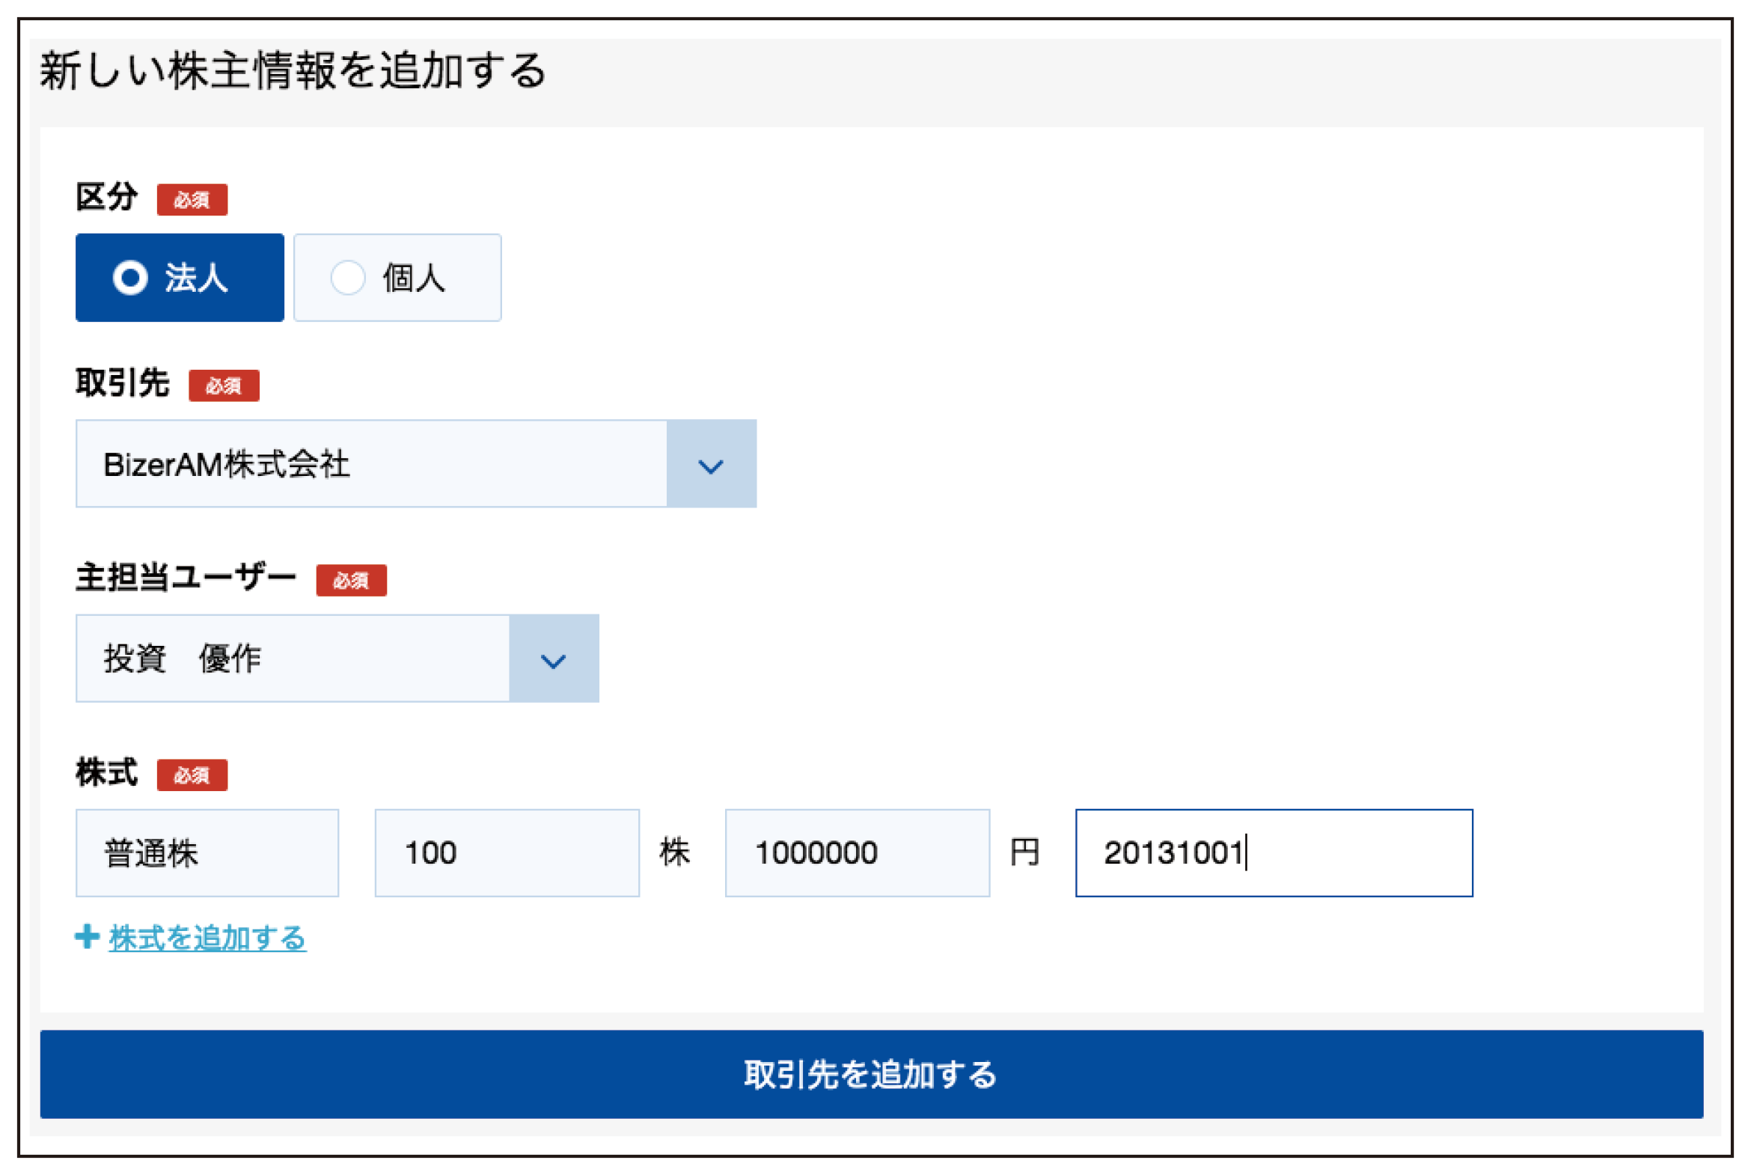Click the 主担当ユーザー field label

click(x=186, y=579)
